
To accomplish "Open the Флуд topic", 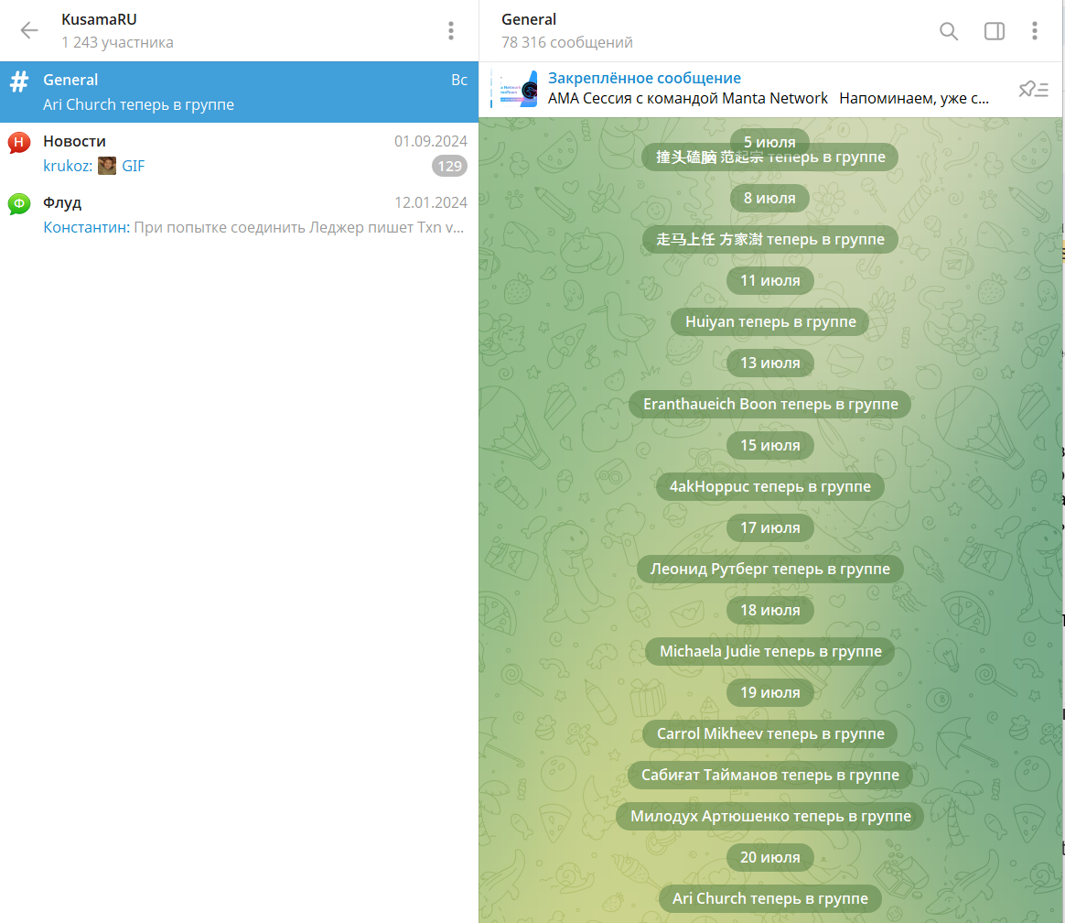I will point(239,215).
